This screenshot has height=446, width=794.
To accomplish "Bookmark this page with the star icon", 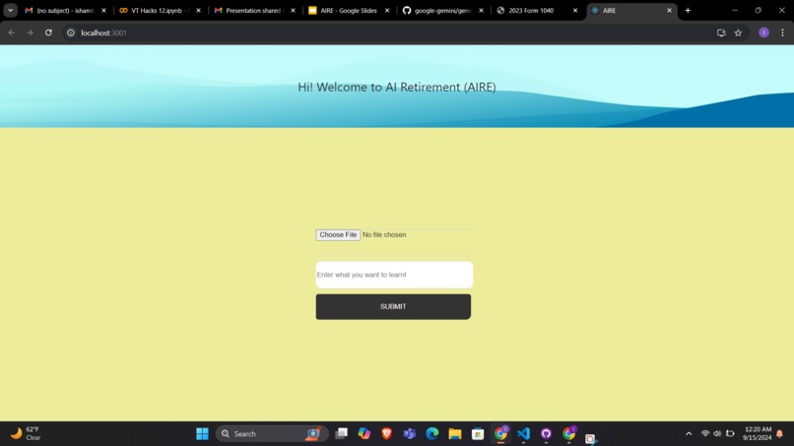I will pyautogui.click(x=738, y=32).
